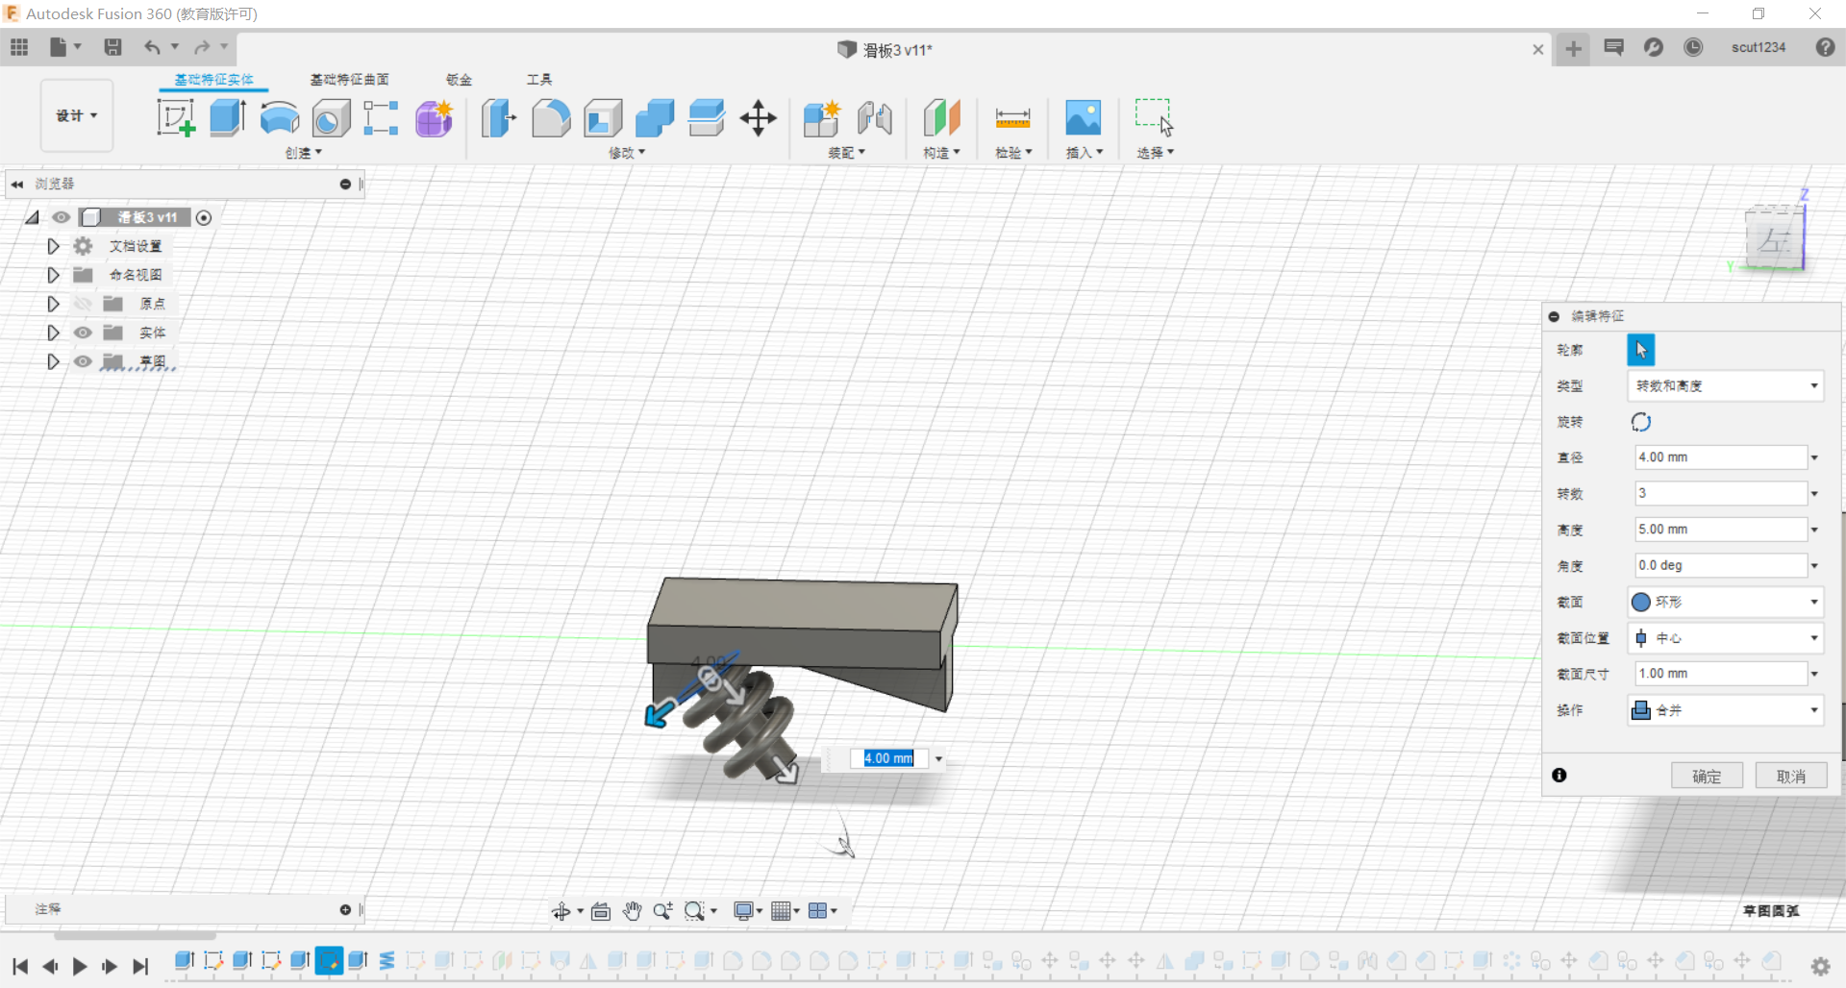Expand the 文档设置 tree node

(x=54, y=246)
